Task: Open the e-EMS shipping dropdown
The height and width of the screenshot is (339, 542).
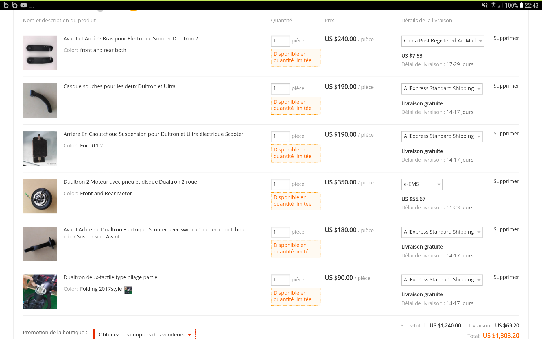Action: [422, 184]
